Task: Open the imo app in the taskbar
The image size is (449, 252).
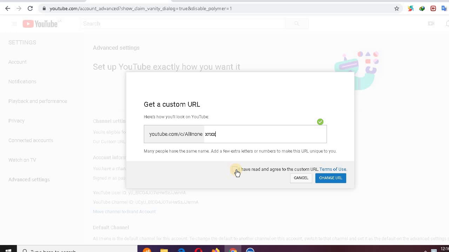Action: tap(250, 250)
